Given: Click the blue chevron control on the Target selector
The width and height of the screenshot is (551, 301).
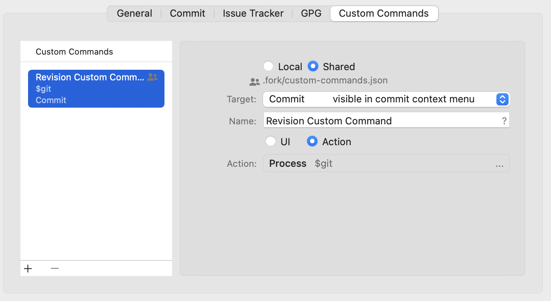Looking at the screenshot, I should coord(502,99).
